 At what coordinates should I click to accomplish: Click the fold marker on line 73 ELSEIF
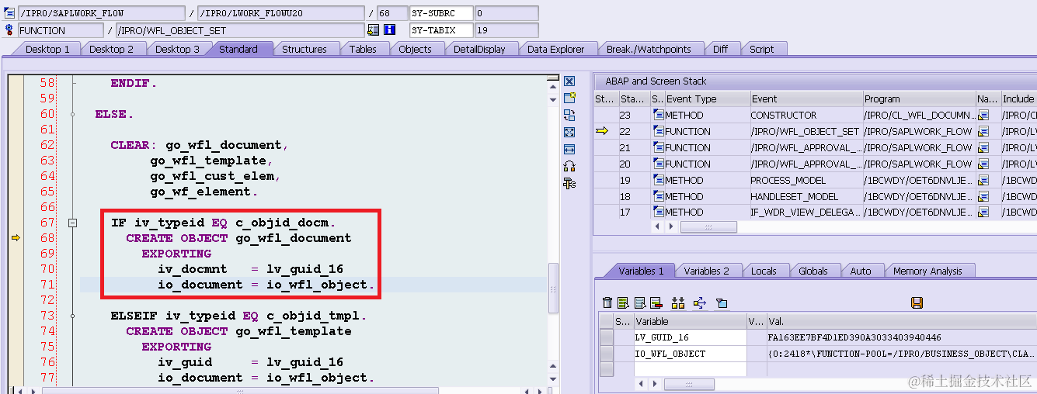point(73,316)
